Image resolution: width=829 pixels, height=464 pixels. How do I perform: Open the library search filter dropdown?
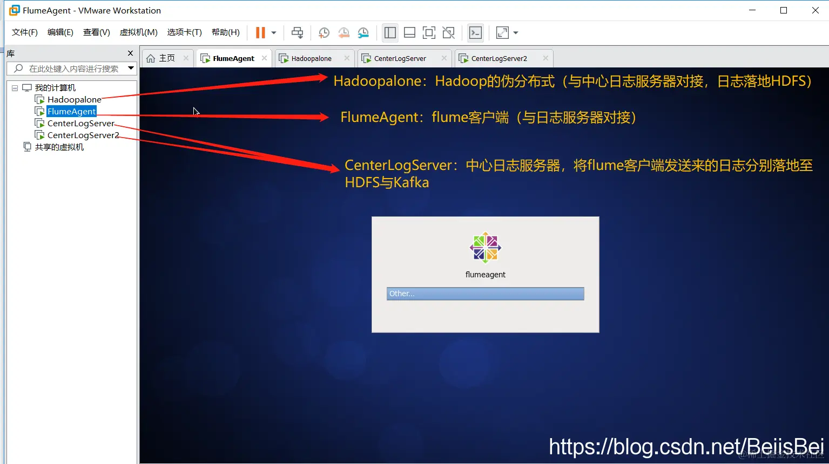131,68
